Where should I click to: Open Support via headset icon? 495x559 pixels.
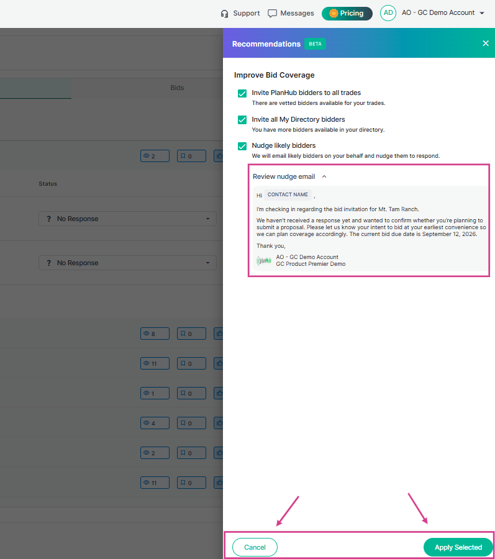click(x=224, y=14)
